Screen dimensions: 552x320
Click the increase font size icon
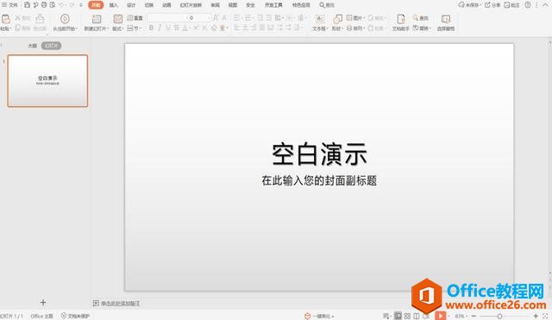[216, 17]
